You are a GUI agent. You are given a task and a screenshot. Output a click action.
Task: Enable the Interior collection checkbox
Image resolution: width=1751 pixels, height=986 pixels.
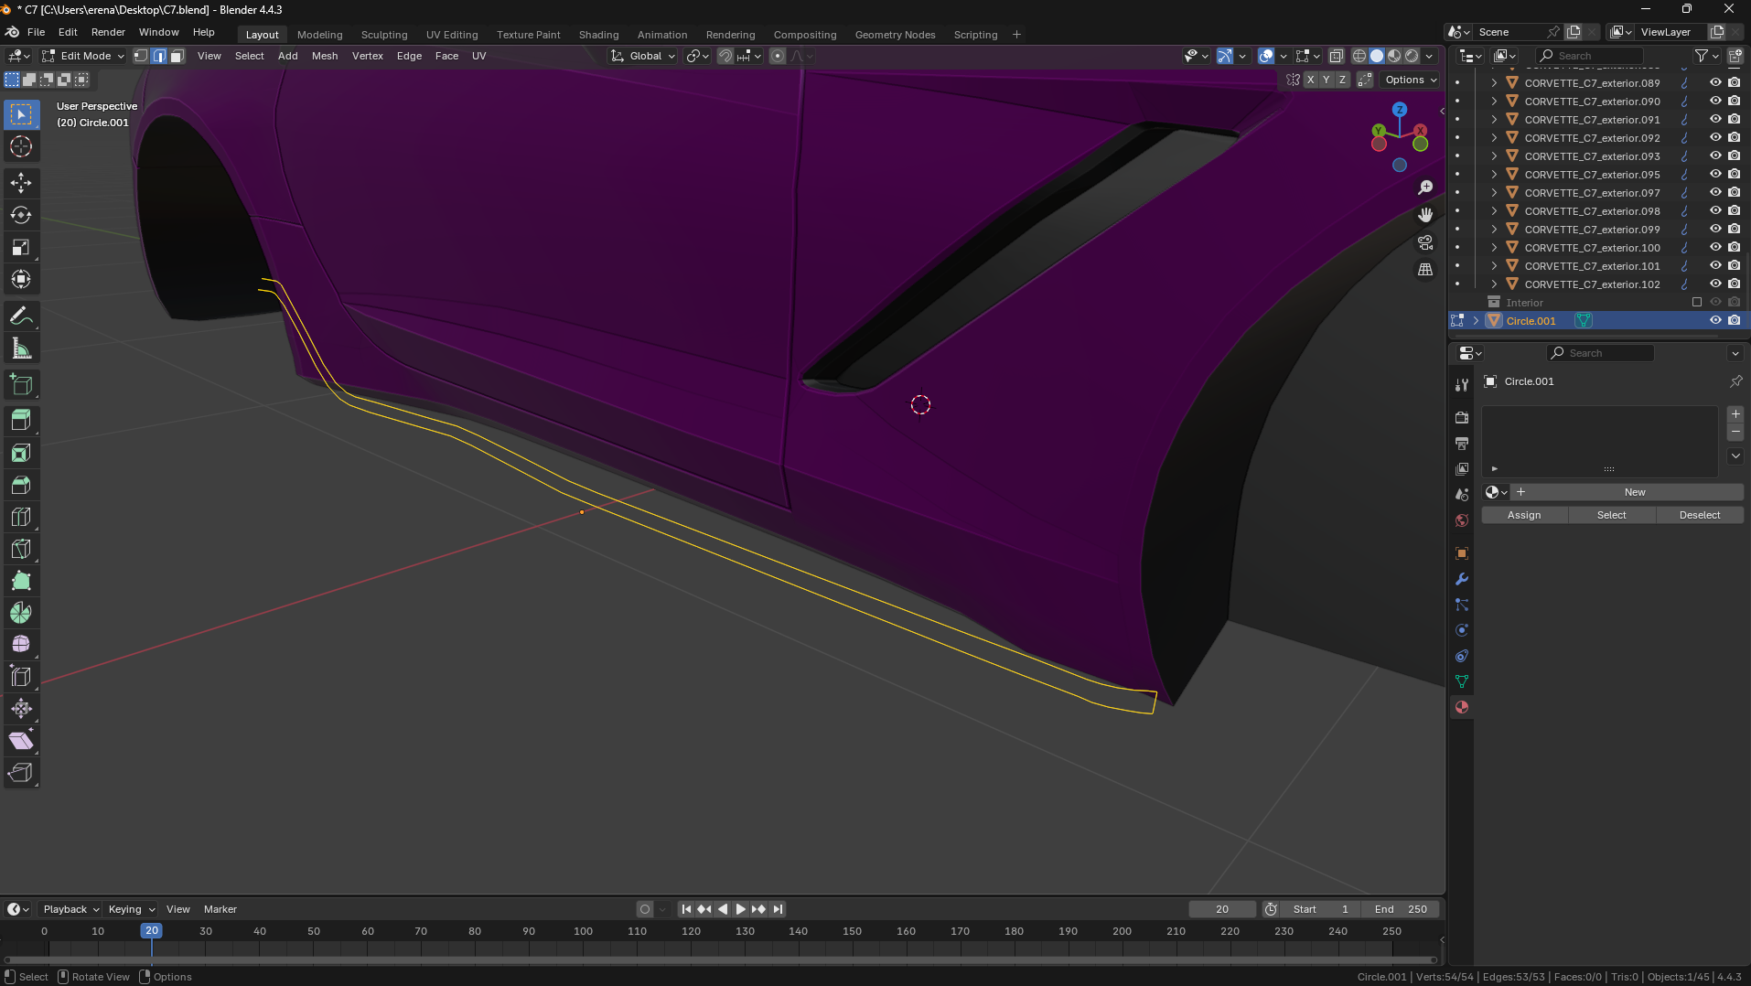tap(1697, 302)
